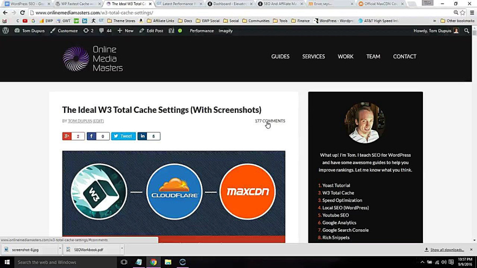Viewport: 477px width, 268px height.
Task: Open the GUIDES menu
Action: [x=280, y=57]
